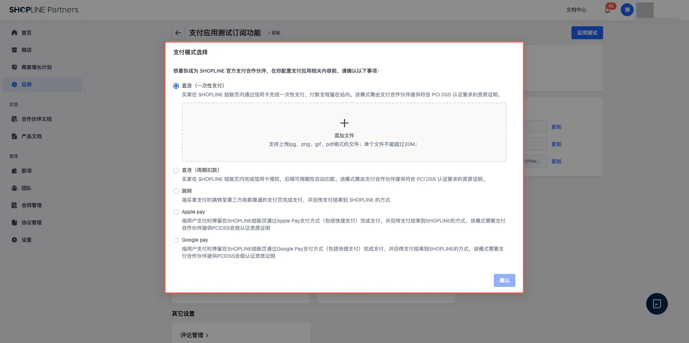Viewport: 689px width, 343px height.
Task: Open notifications bell with 45 badge
Action: (x=608, y=10)
